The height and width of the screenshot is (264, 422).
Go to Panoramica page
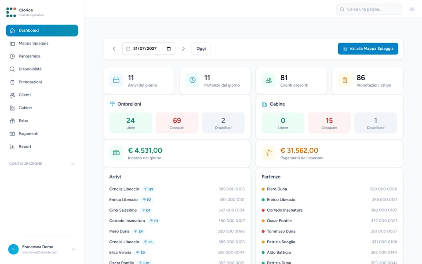42,56
